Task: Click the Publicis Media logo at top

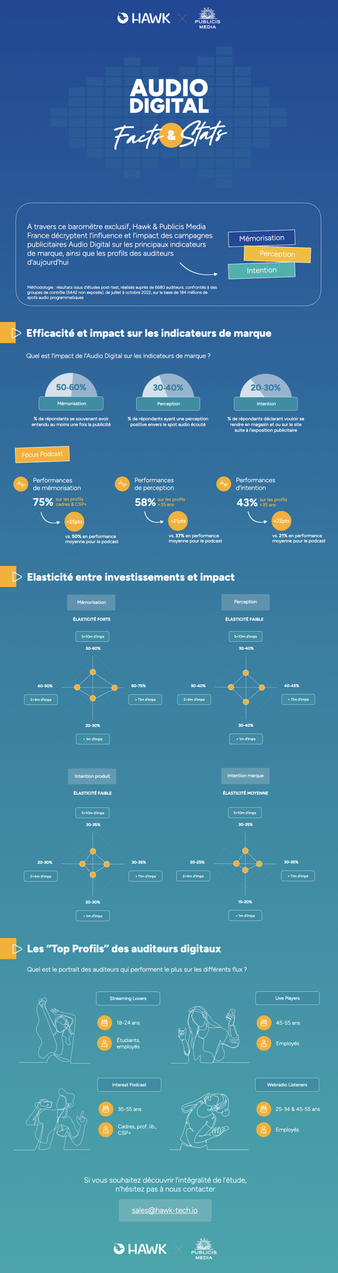Action: tap(207, 18)
